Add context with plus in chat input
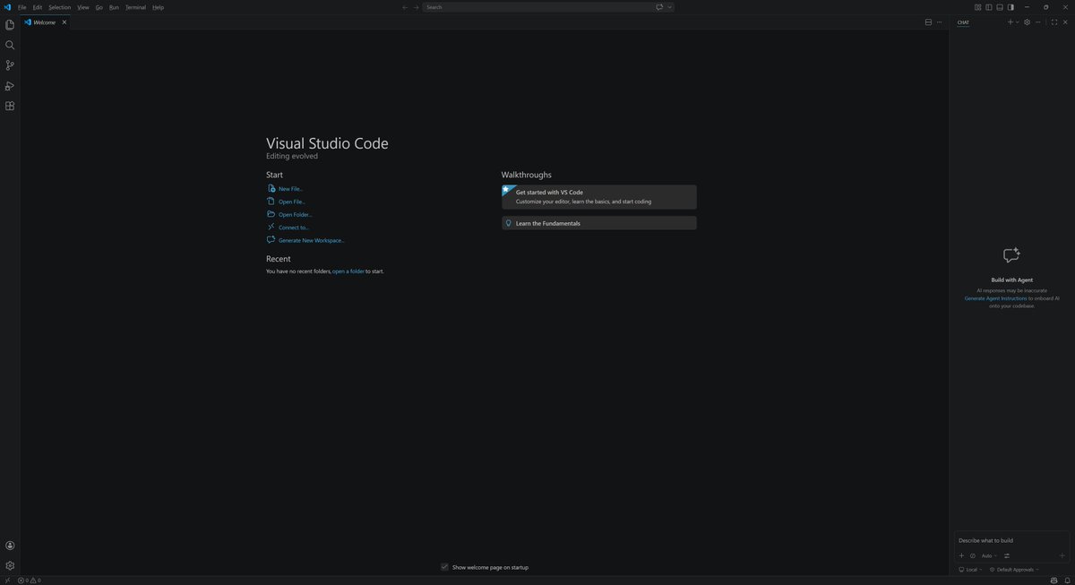 coord(961,555)
